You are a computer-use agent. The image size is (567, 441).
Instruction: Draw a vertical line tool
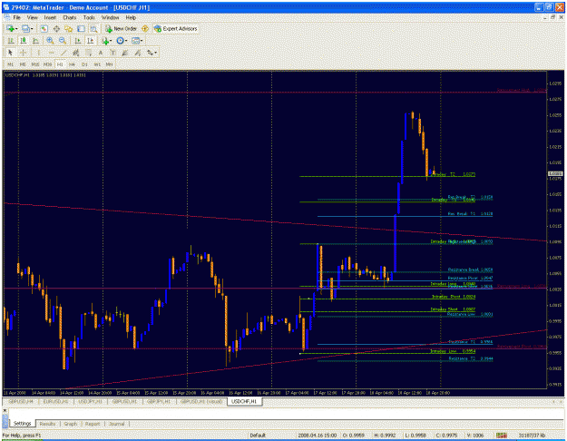(38, 53)
